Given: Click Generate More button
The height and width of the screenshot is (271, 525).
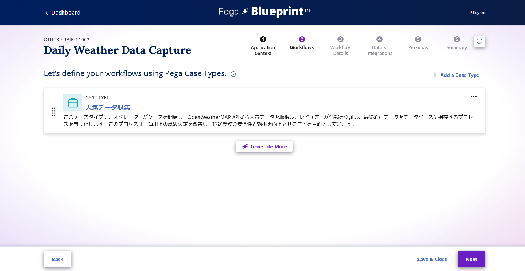Looking at the screenshot, I should 264,146.
